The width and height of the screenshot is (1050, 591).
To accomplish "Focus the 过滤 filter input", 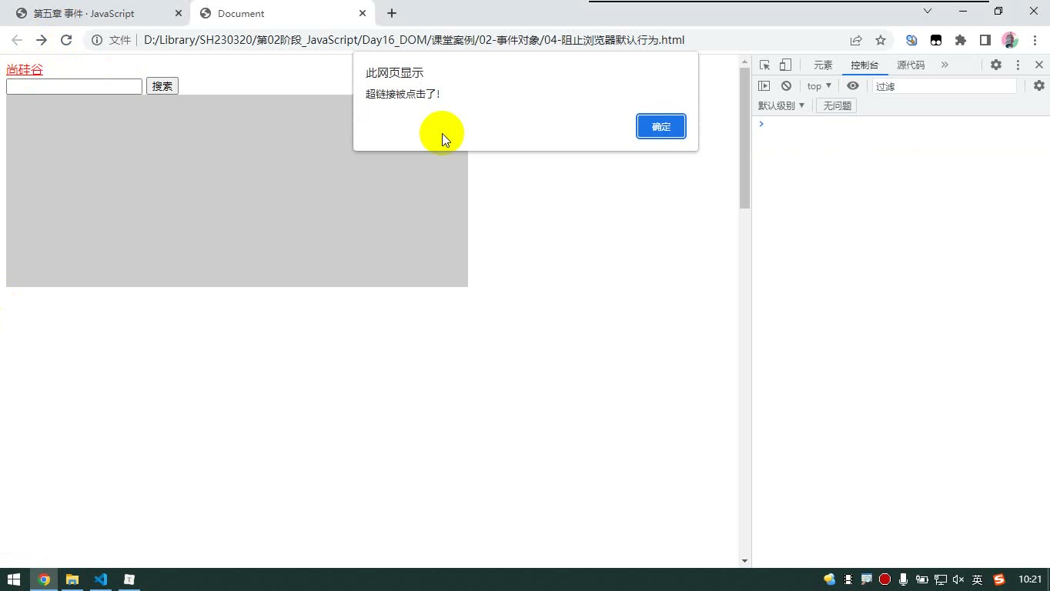I will (x=945, y=86).
